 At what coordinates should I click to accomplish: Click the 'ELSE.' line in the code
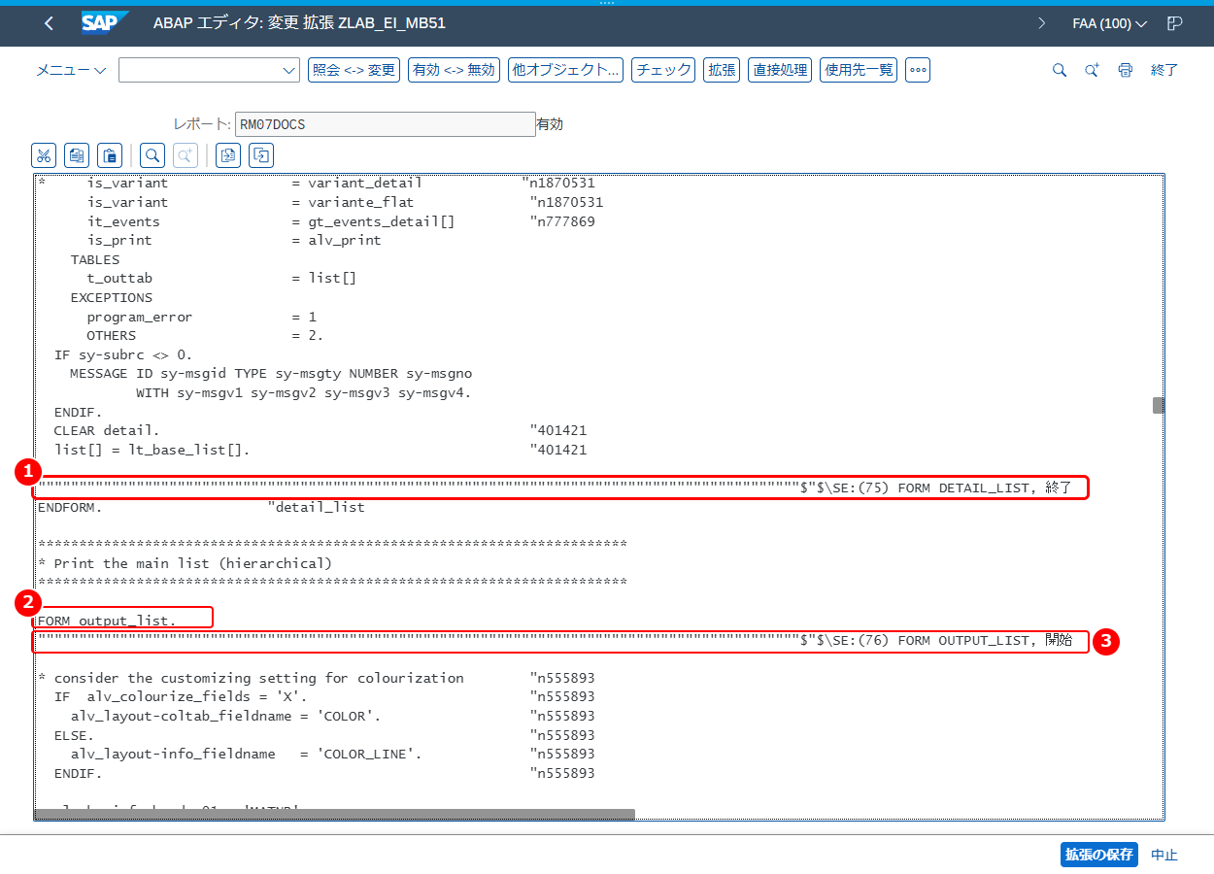pyautogui.click(x=74, y=735)
